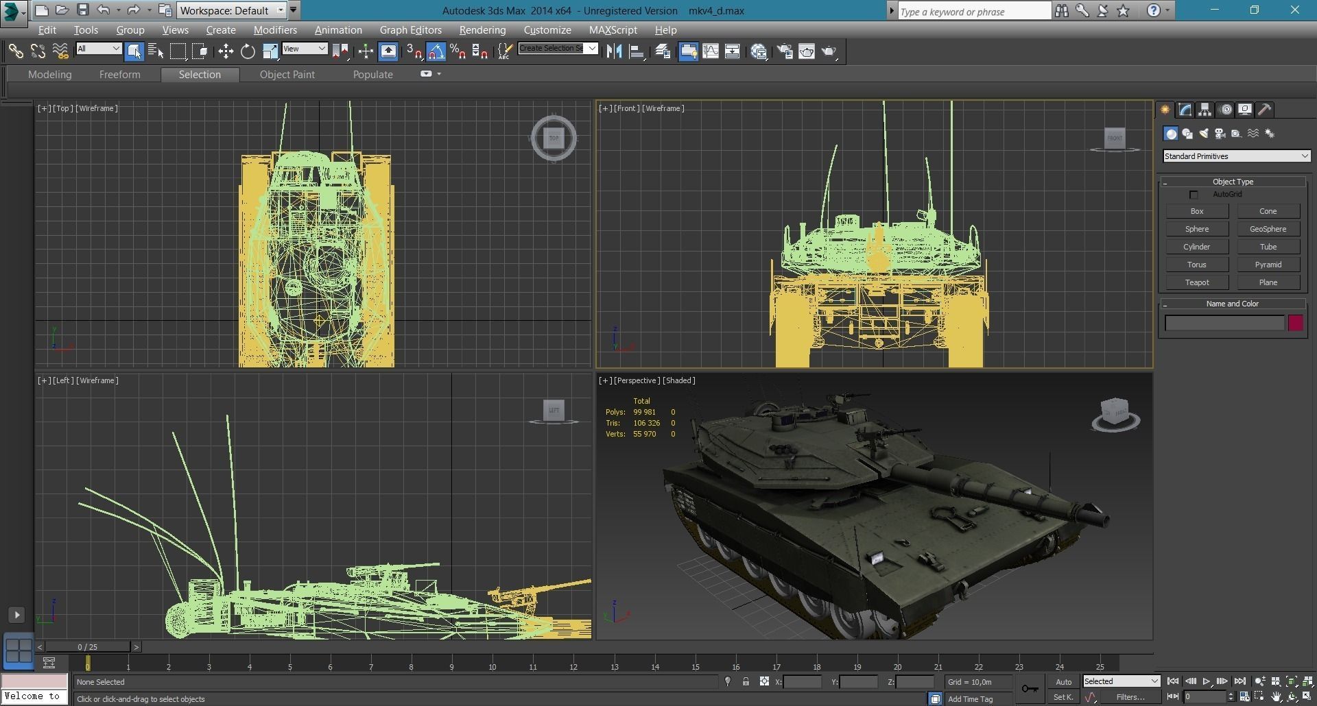Create a Teapot primitive
This screenshot has width=1317, height=706.
click(x=1197, y=282)
